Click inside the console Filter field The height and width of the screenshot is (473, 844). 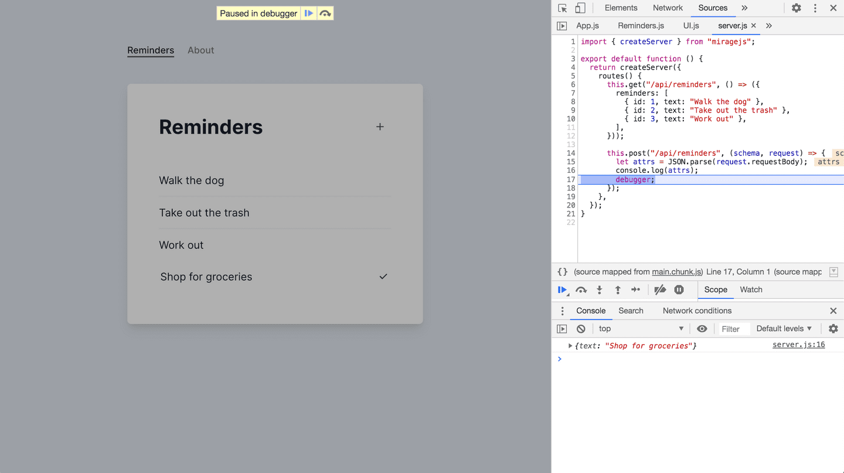click(733, 328)
